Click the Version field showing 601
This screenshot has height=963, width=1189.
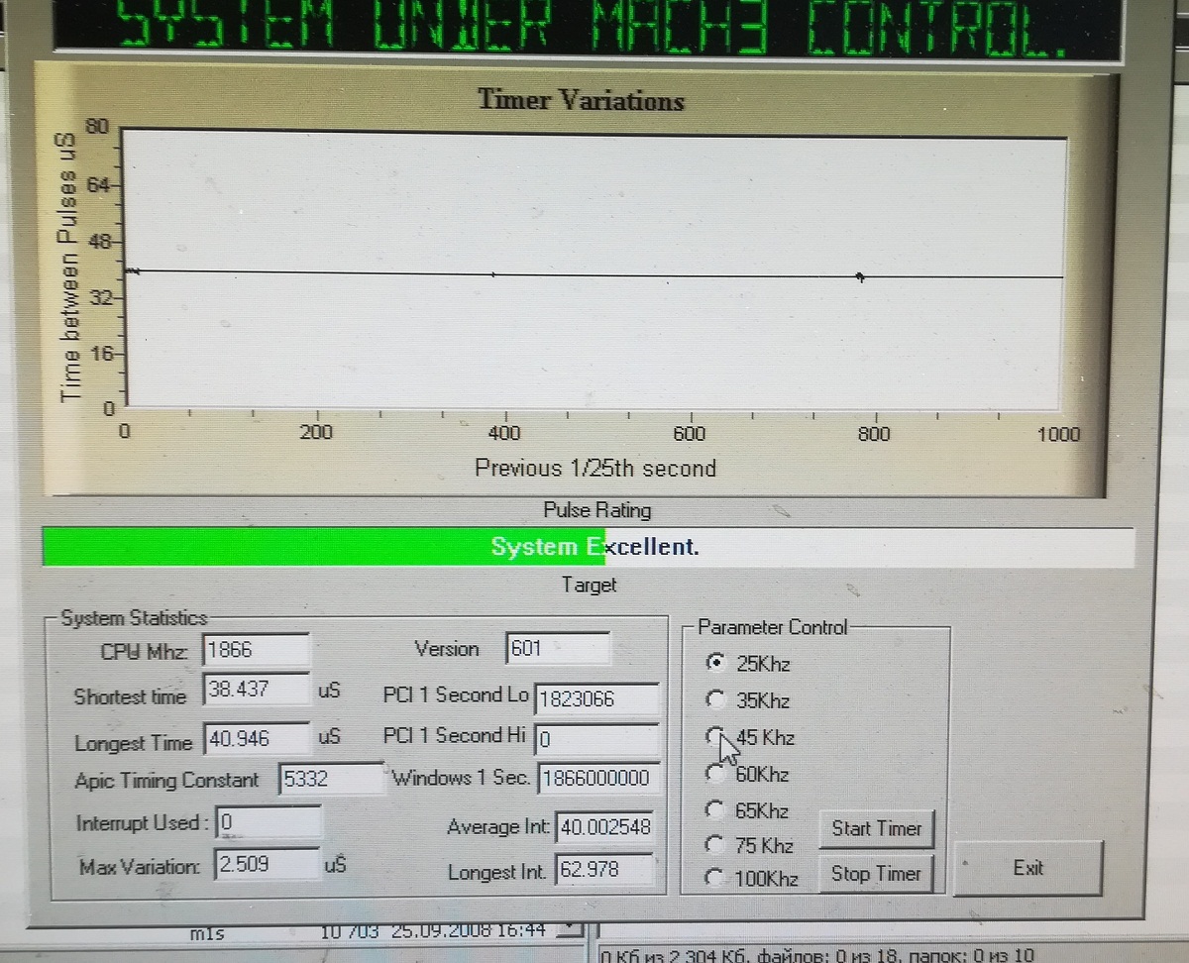[557, 649]
